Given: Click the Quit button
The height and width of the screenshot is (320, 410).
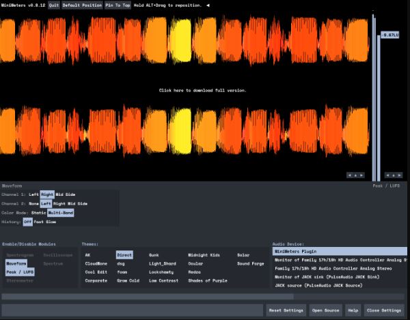Looking at the screenshot, I should tap(54, 5).
